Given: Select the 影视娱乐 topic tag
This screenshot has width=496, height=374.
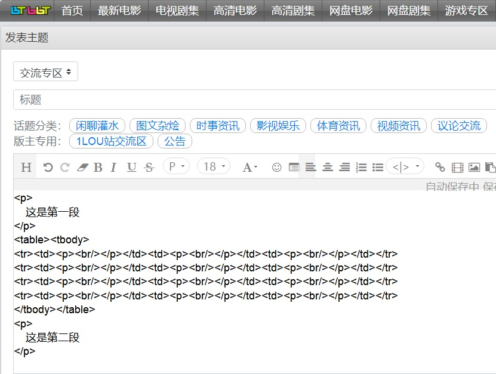Looking at the screenshot, I should point(278,126).
